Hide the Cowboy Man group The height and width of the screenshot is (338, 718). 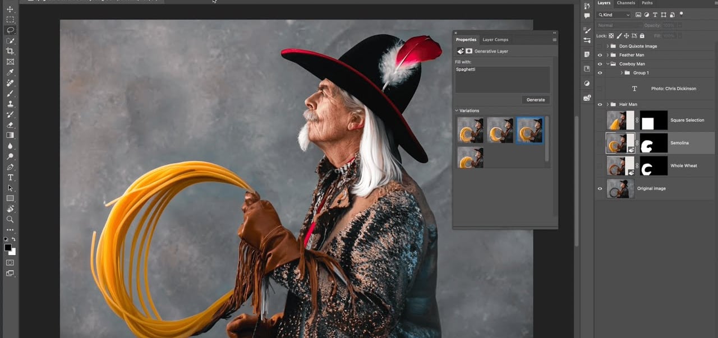coord(600,64)
